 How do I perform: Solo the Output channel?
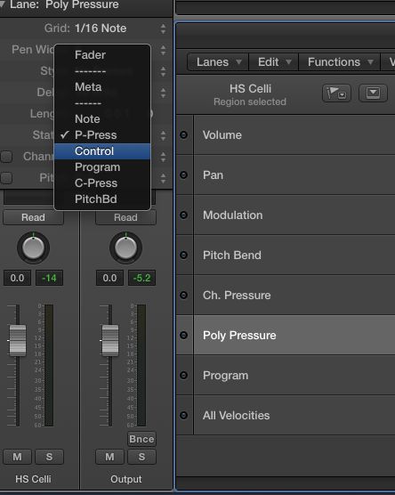tap(141, 457)
